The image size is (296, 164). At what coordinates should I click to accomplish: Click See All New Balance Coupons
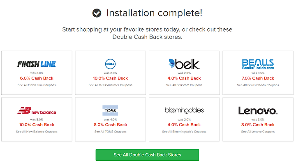click(x=37, y=132)
